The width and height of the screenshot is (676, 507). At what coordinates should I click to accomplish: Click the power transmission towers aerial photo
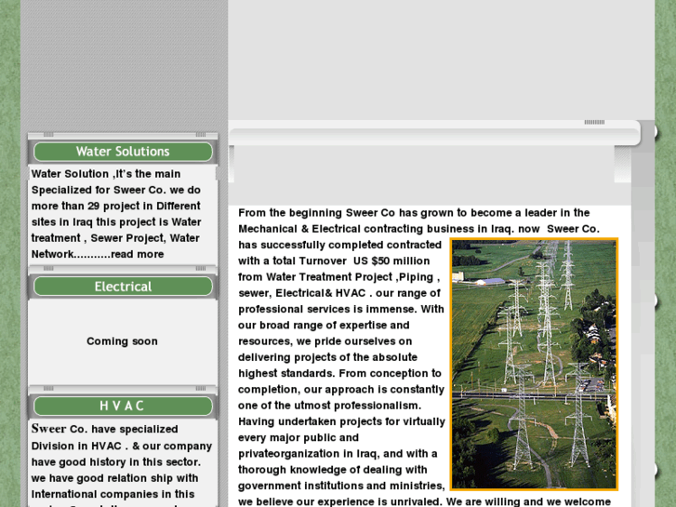coord(534,364)
